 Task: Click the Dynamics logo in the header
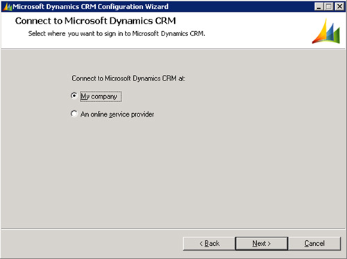click(326, 31)
